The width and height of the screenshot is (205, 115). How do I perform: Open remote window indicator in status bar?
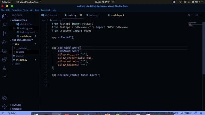[3, 113]
